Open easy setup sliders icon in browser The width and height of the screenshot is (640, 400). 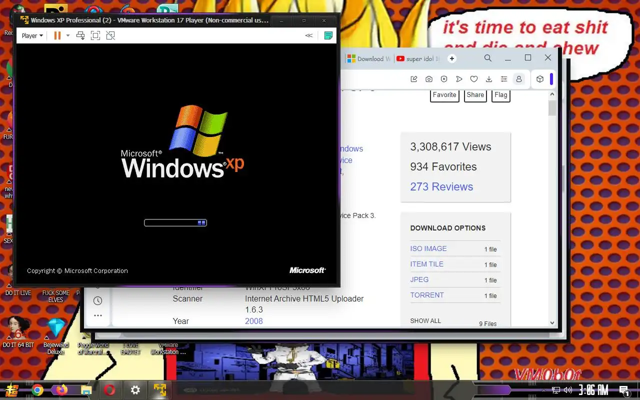504,79
